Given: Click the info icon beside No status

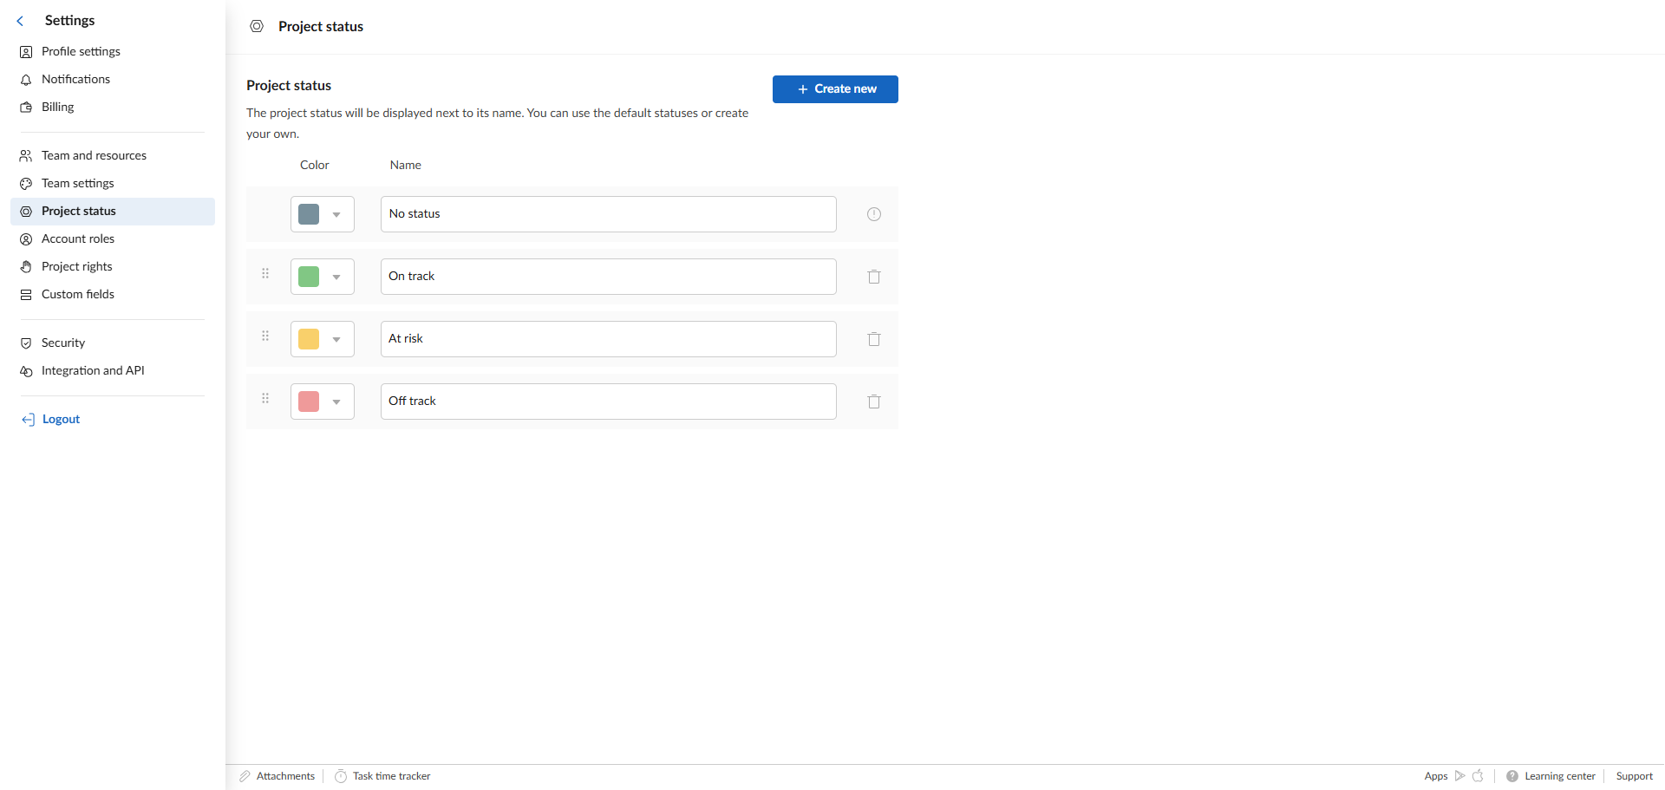Looking at the screenshot, I should click(x=873, y=214).
